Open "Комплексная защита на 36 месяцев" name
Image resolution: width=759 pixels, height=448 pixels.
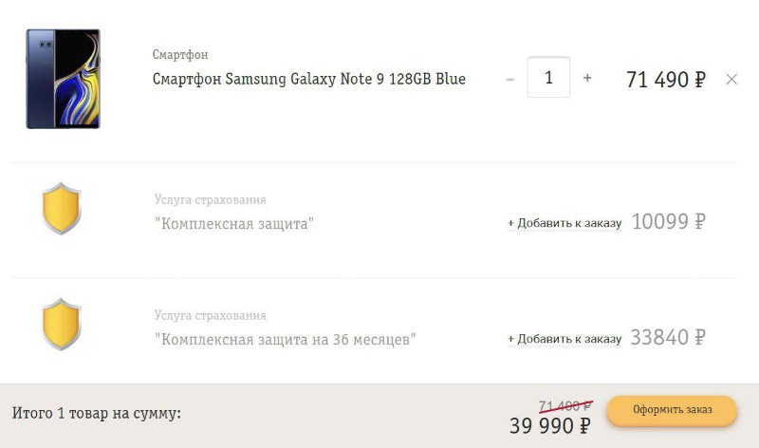coord(286,340)
